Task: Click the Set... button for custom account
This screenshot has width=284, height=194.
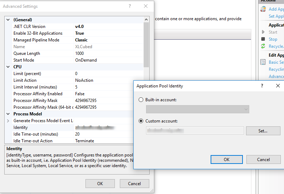Action: click(x=263, y=131)
